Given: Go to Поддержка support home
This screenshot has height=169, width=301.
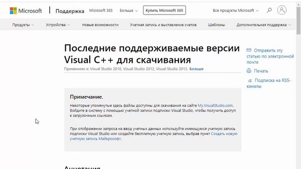Looking at the screenshot, I should (x=70, y=11).
